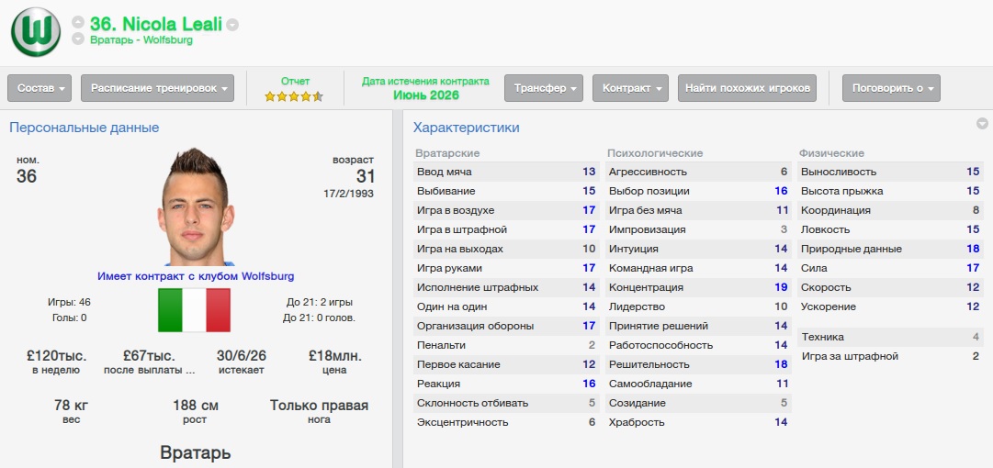
Task: Click the report star rating
Action: [294, 95]
